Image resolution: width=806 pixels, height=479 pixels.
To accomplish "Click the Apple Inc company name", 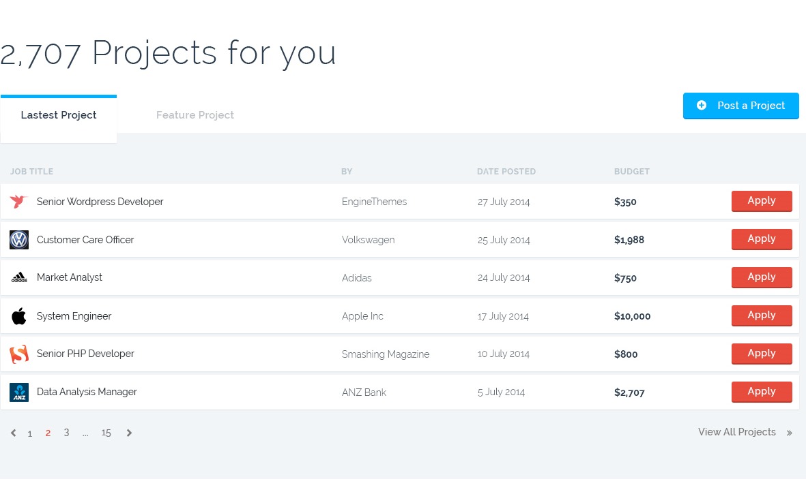I will pos(362,316).
